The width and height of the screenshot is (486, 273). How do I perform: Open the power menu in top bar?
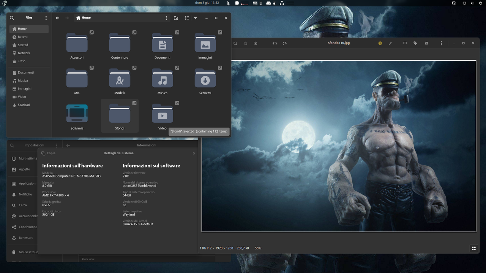click(481, 3)
